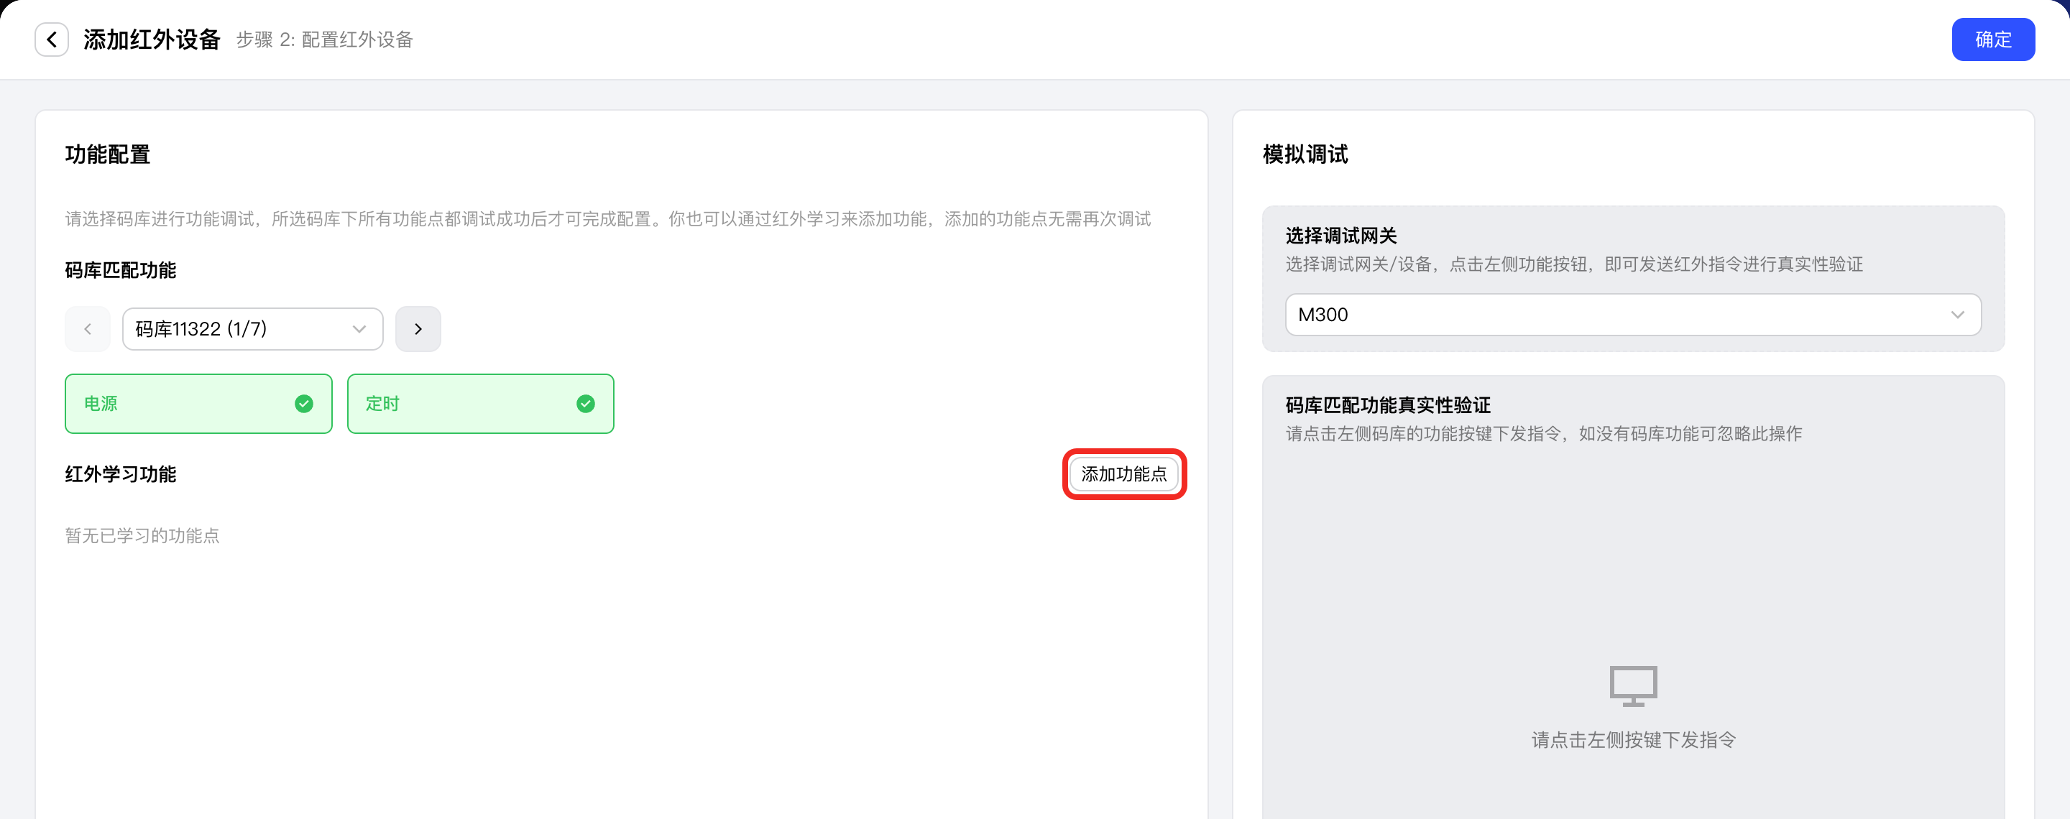Click the 电源 function card

coord(198,404)
